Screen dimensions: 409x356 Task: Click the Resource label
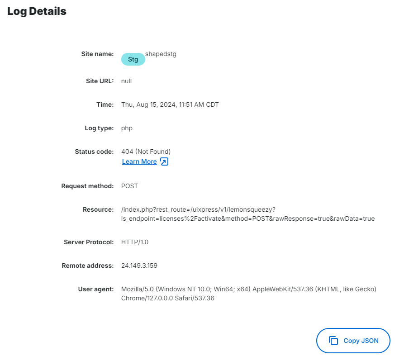[x=98, y=209]
